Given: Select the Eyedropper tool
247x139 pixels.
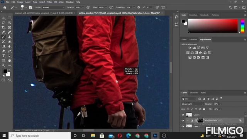Looking at the screenshot, I should [x=3, y=32].
